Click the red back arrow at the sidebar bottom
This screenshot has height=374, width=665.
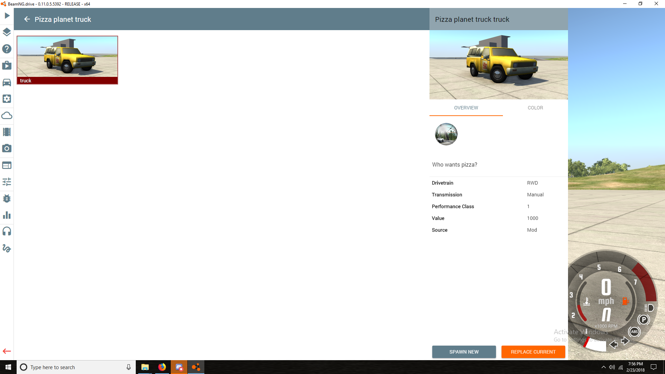[x=7, y=351]
